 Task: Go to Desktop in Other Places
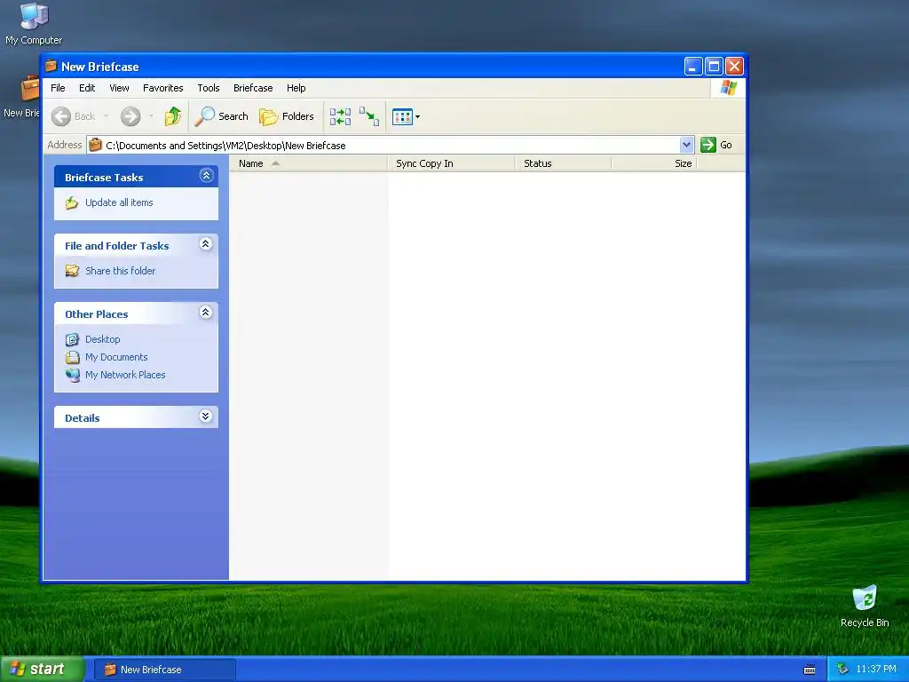click(103, 339)
